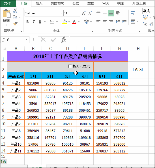The height and width of the screenshot is (168, 155).
Task: Expand the Copy options arrow
Action: (x=20, y=17)
